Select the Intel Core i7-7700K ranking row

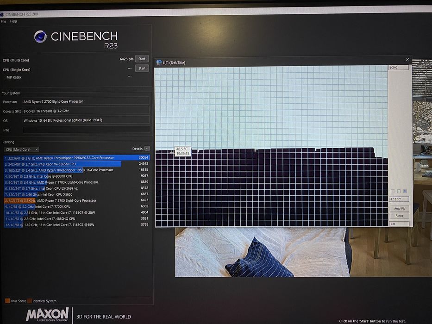coord(76,206)
